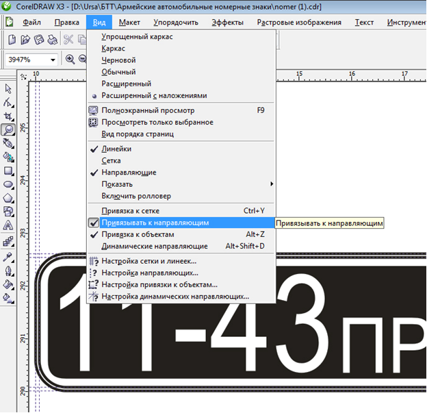Start Полноэкранный просмотр preview
This screenshot has width=427, height=413.
click(181, 110)
